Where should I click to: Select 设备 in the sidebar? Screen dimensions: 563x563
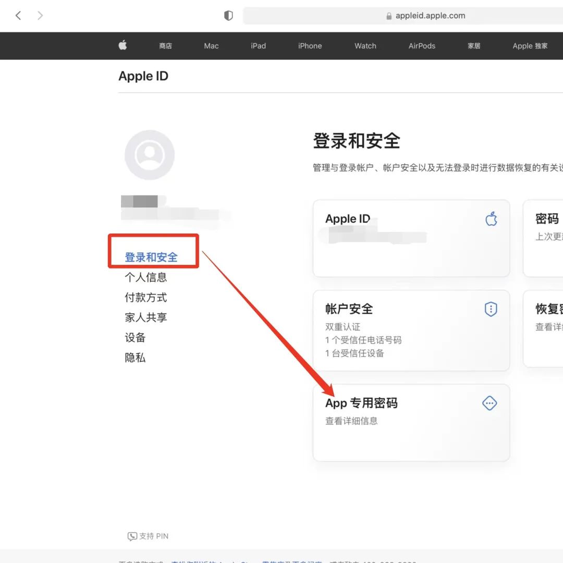pos(135,337)
